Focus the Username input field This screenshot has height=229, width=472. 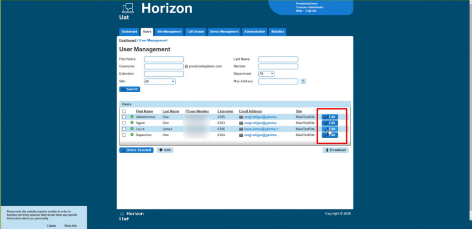coord(164,66)
